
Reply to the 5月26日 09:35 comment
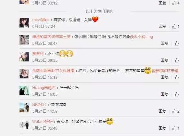click(165, 60)
